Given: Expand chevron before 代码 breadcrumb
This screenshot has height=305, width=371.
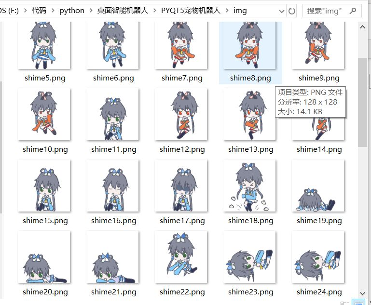Looking at the screenshot, I should (x=25, y=11).
